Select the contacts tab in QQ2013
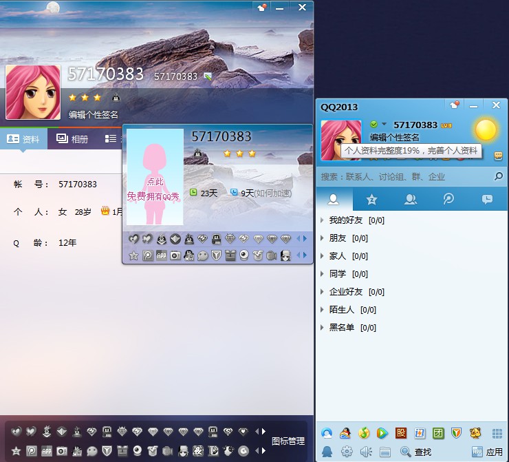Screen dimensions: 509x462 click(x=334, y=199)
